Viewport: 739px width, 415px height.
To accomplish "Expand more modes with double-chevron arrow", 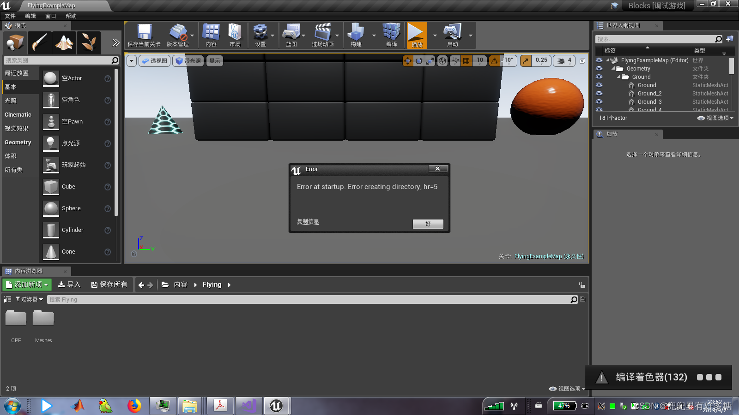I will click(115, 43).
